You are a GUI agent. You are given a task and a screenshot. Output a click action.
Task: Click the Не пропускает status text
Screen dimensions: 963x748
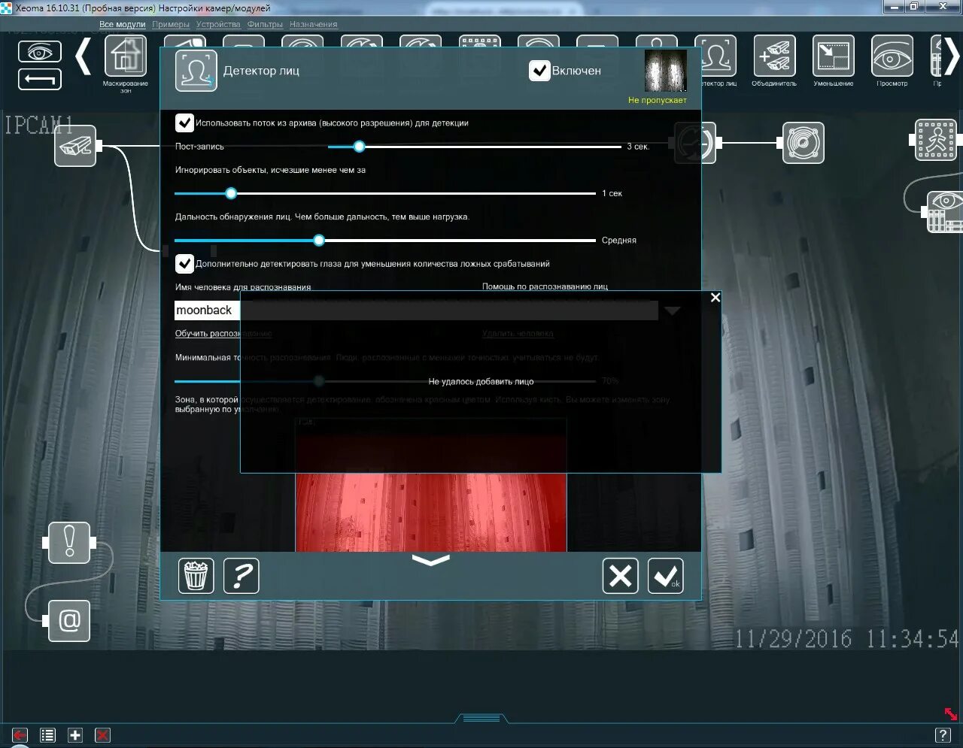pos(658,100)
